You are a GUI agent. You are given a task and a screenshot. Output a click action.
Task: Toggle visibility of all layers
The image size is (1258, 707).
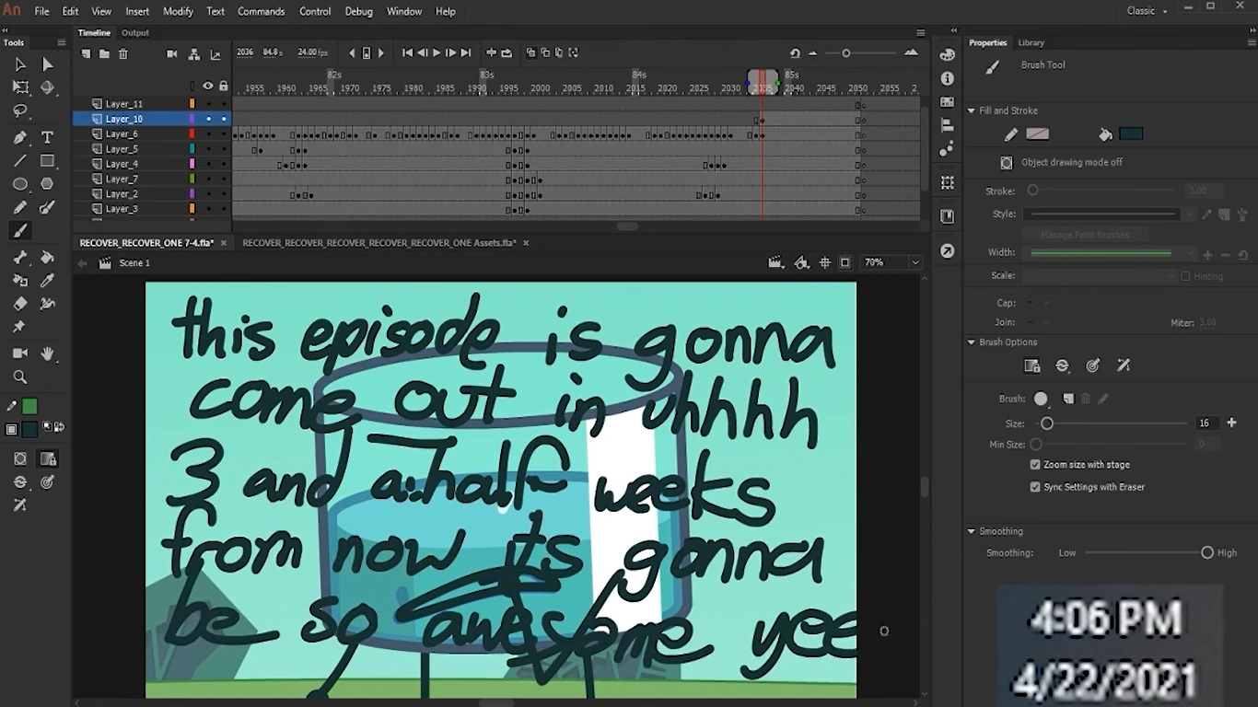click(208, 86)
